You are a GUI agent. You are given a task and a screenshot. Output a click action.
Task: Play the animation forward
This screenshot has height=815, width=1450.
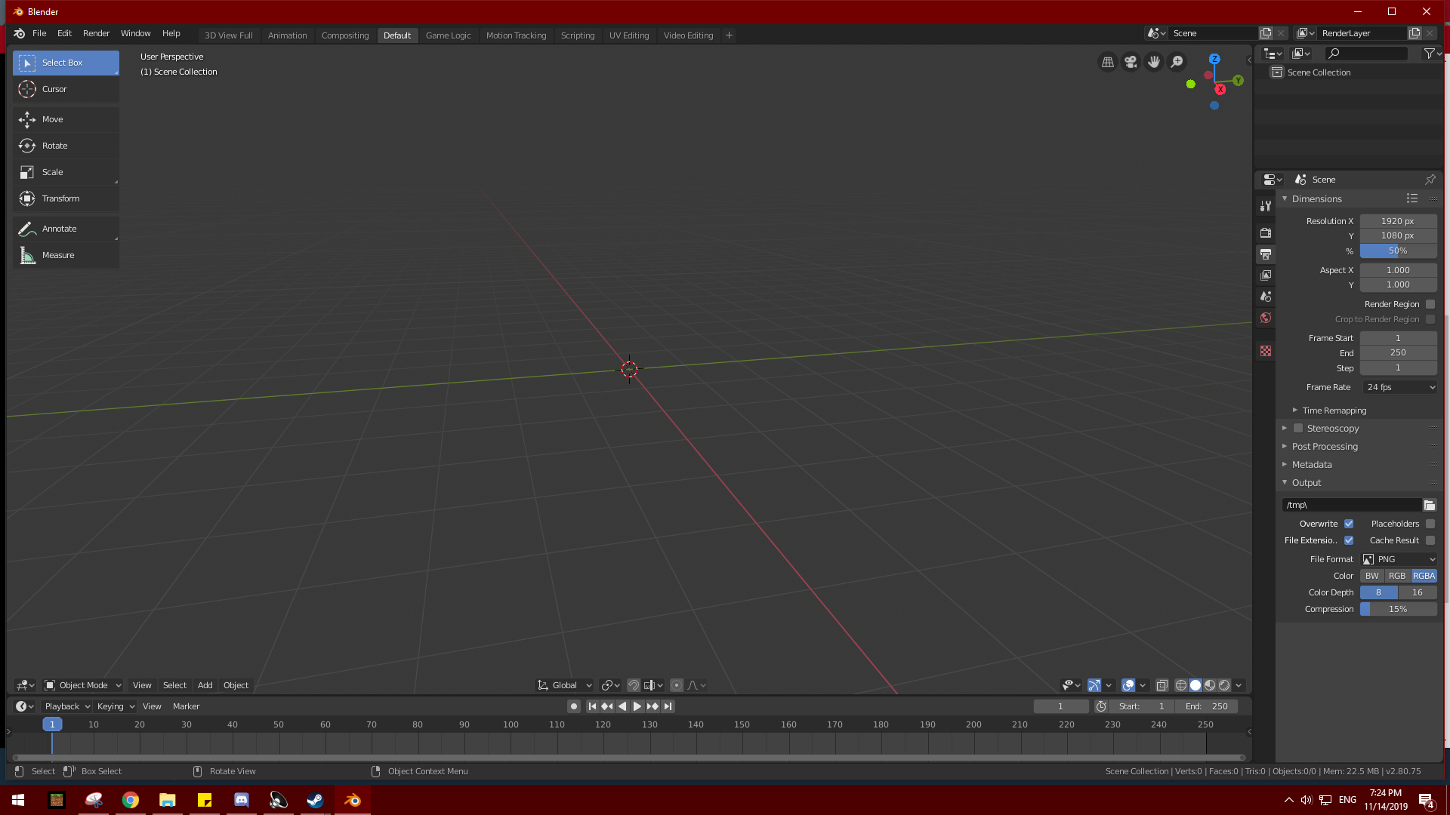637,706
